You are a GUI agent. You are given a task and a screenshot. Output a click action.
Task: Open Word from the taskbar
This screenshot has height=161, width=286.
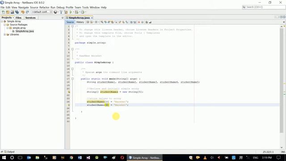click(x=80, y=157)
